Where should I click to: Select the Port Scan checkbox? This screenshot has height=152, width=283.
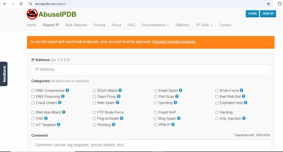(155, 97)
